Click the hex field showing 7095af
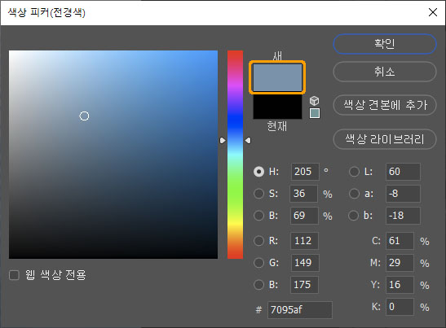Viewport: 446px width, 328px height. click(x=300, y=310)
